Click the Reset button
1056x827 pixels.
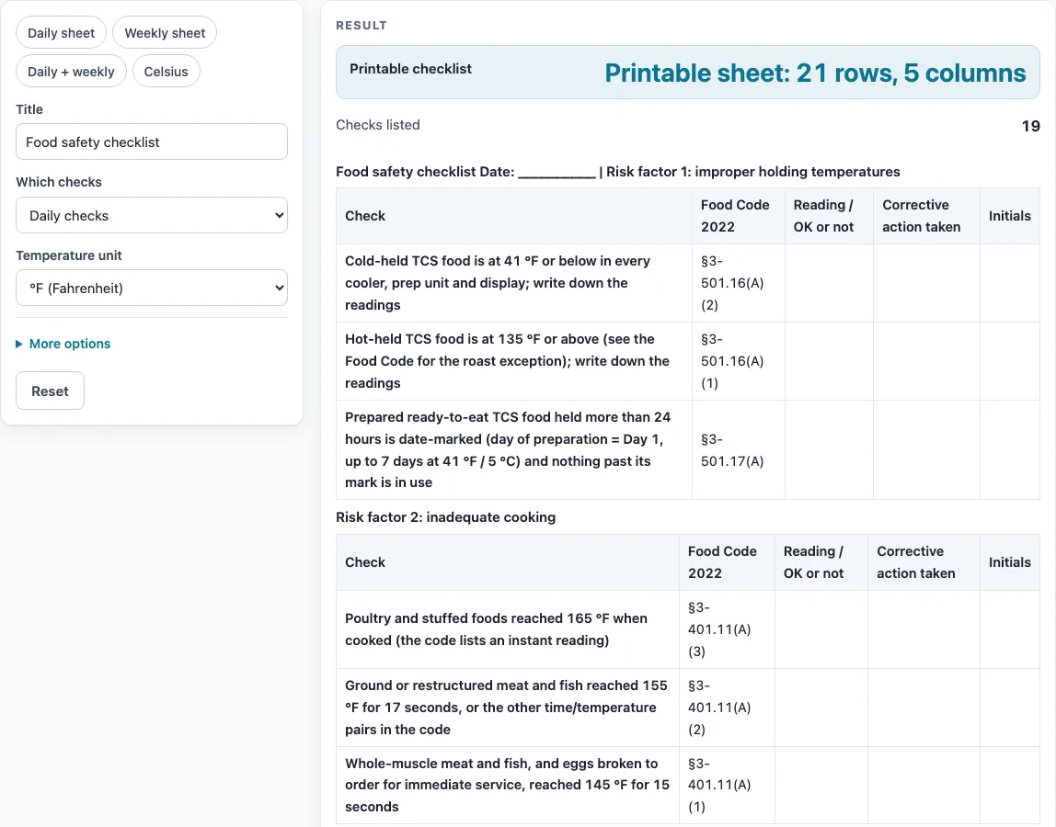click(50, 391)
